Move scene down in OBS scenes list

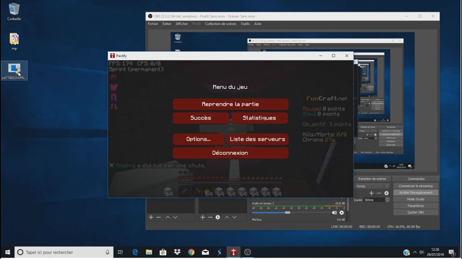tap(175, 217)
